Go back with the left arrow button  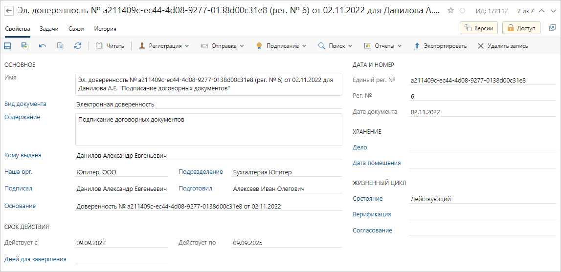tap(10, 11)
